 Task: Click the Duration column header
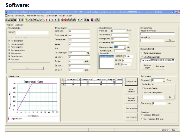coord(101,80)
